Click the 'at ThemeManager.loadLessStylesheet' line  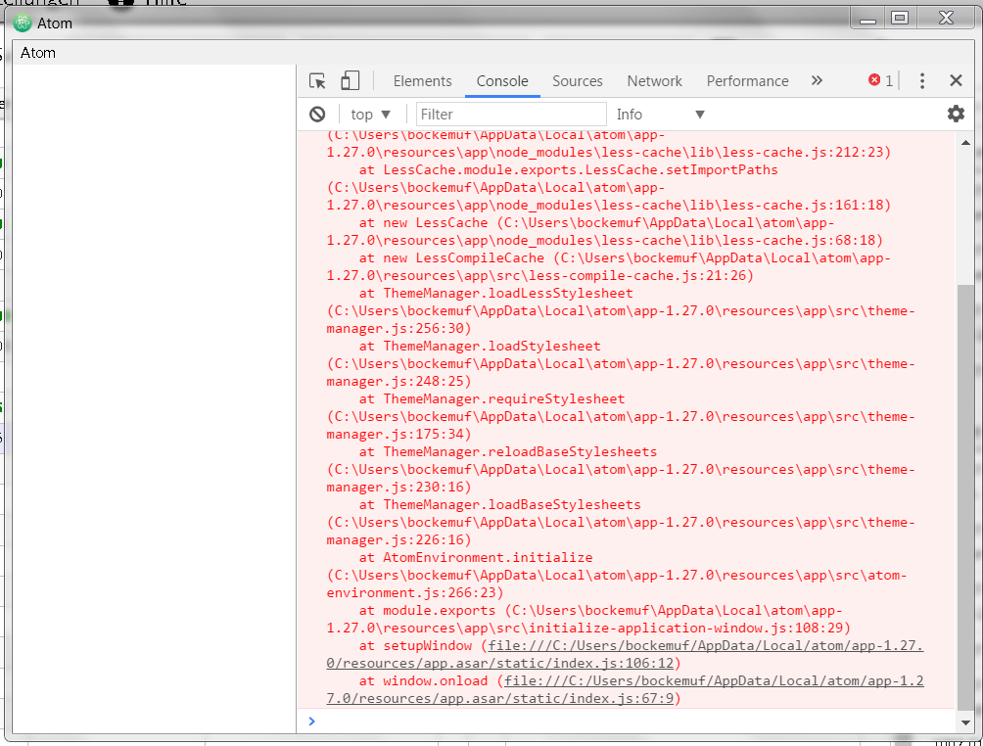pos(495,293)
